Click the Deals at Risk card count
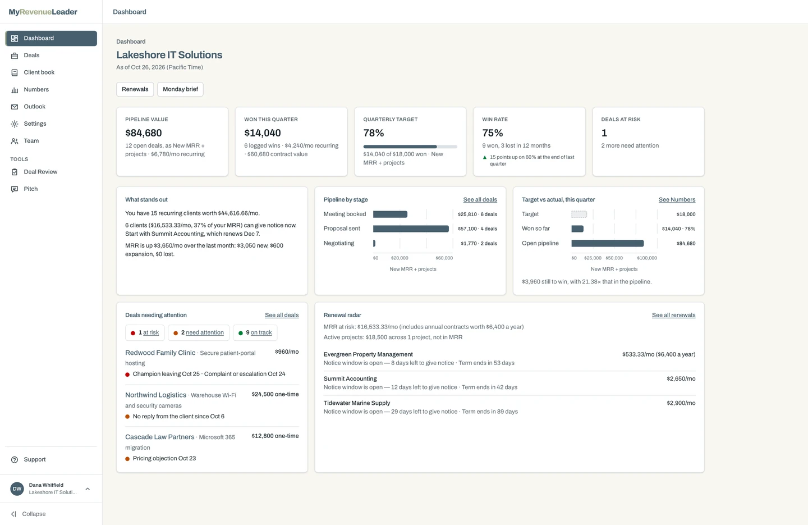808x525 pixels. [604, 133]
